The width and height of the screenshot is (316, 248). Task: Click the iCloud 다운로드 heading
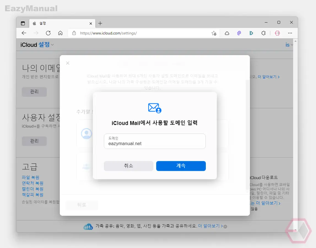[264, 177]
